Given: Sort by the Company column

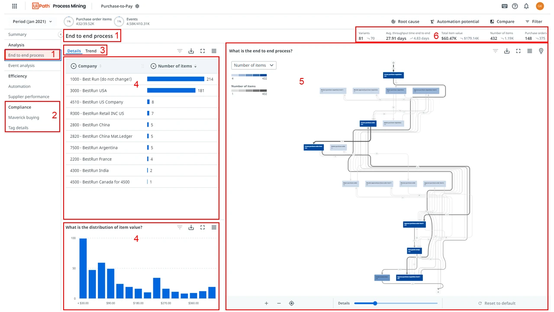Looking at the screenshot, I should click(100, 66).
